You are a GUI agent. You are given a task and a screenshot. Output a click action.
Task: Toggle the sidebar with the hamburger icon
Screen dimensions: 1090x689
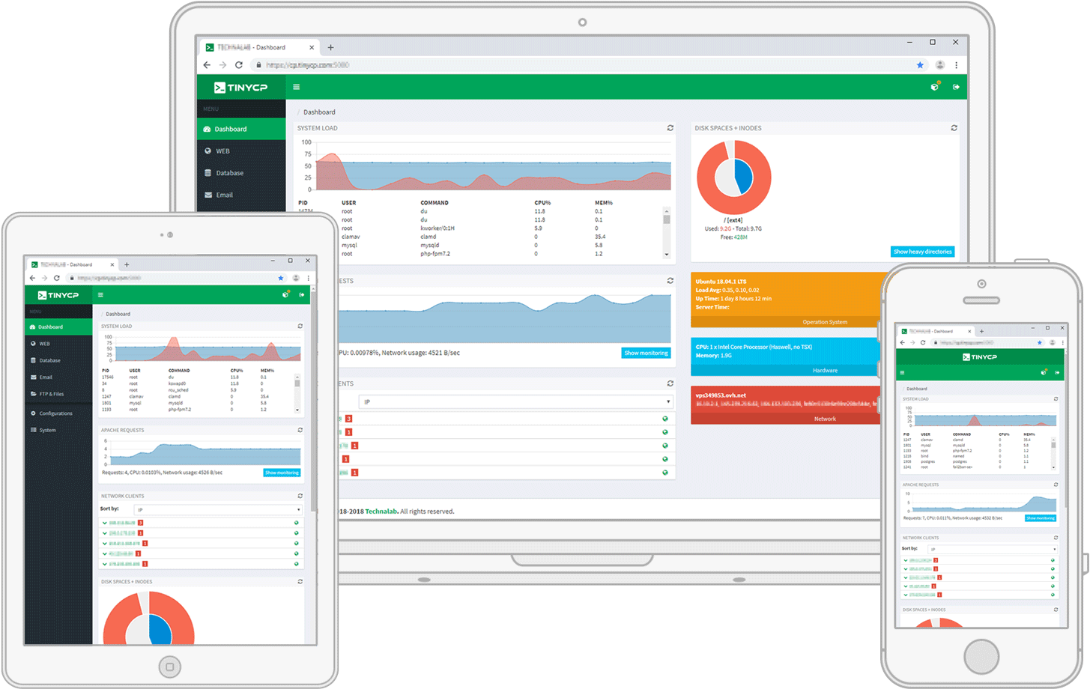point(296,86)
